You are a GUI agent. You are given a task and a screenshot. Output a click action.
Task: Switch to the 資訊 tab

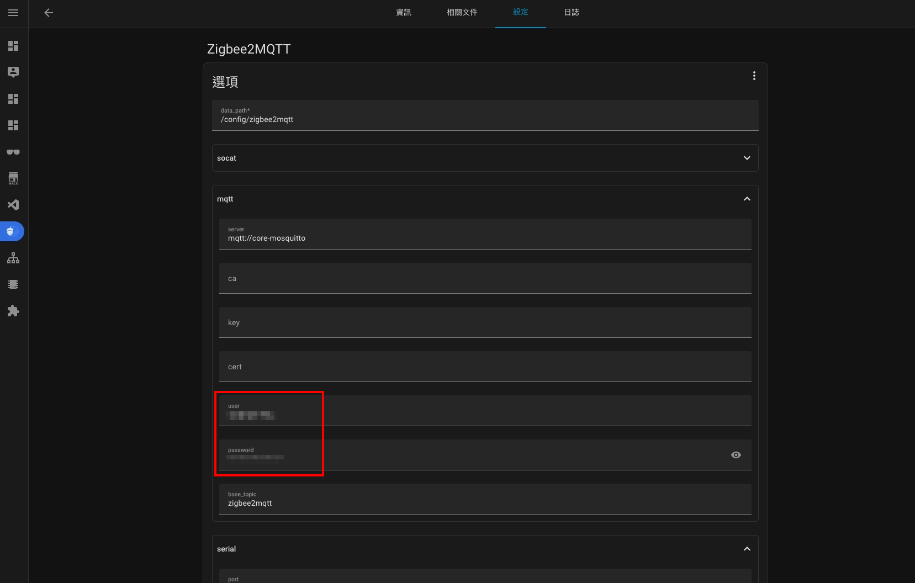404,12
